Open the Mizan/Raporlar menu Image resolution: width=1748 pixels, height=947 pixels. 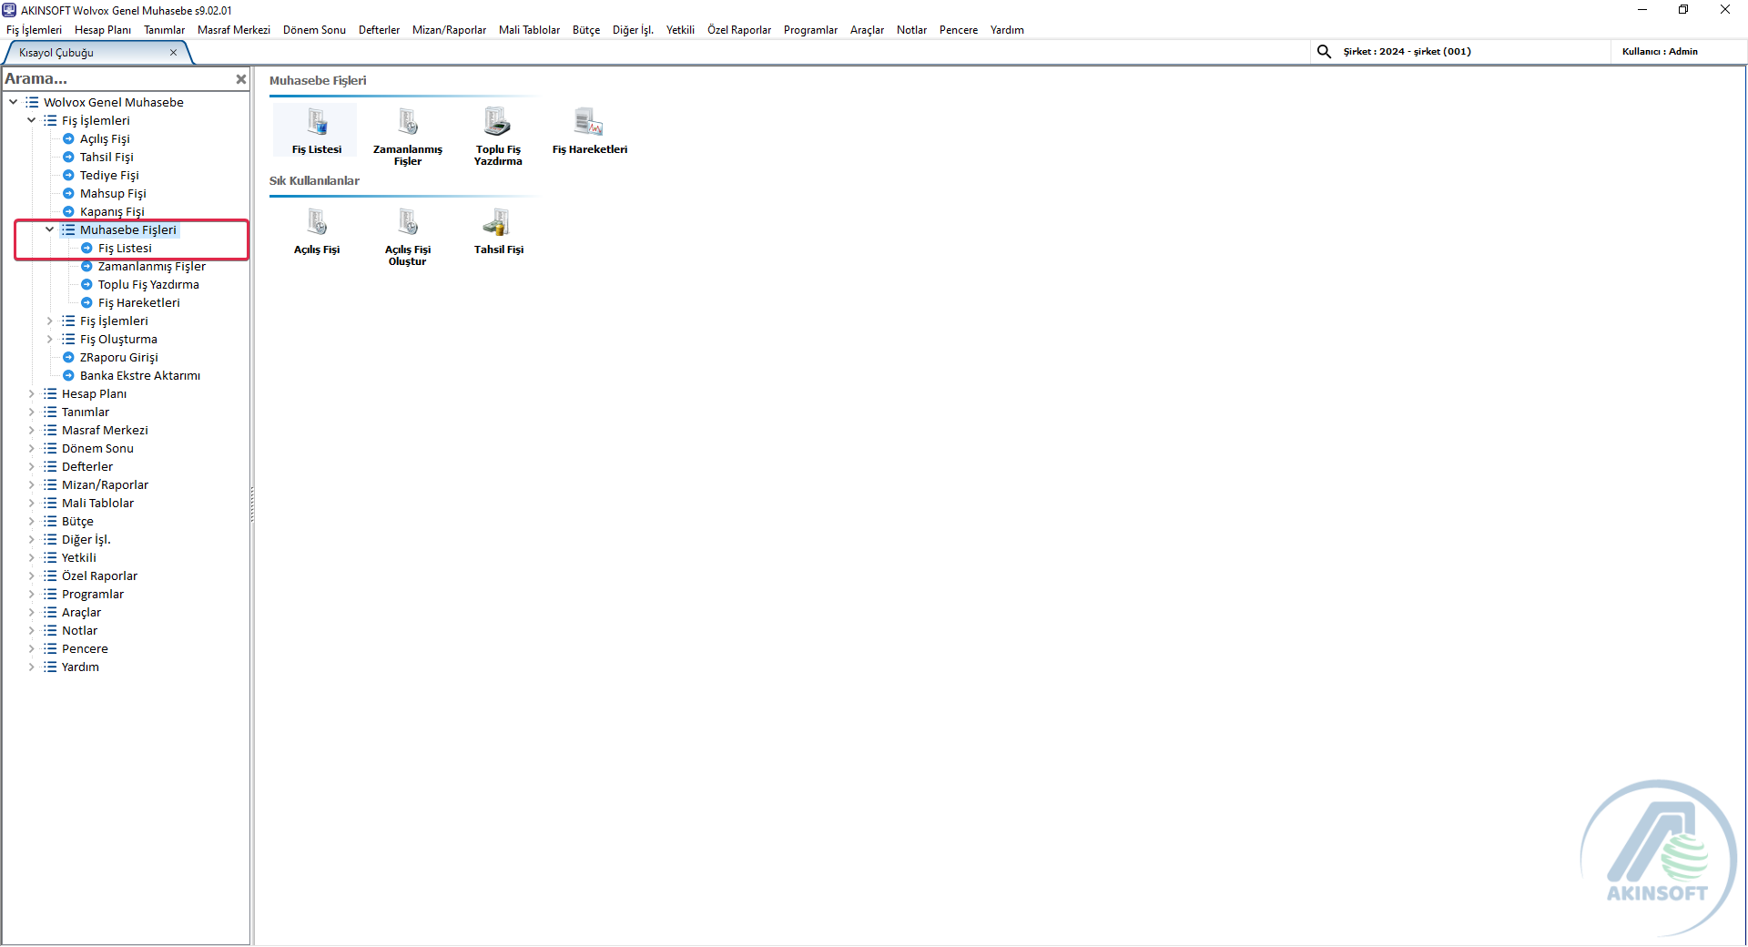click(449, 30)
